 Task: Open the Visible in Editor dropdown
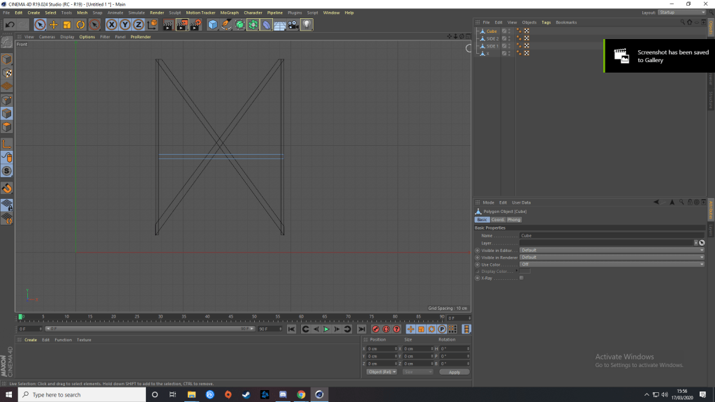(x=612, y=250)
